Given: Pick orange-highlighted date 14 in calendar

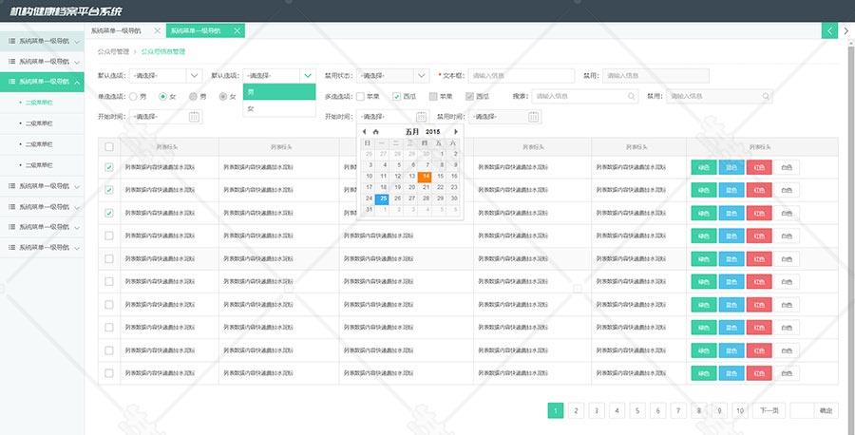Looking at the screenshot, I should point(426,176).
